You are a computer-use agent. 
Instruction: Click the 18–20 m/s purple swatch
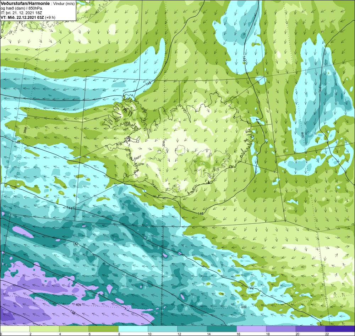(x=281, y=329)
